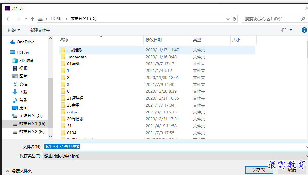Viewport: 308px width, 175px height.
Task: Select OneDrive in the navigation pane
Action: click(22, 42)
